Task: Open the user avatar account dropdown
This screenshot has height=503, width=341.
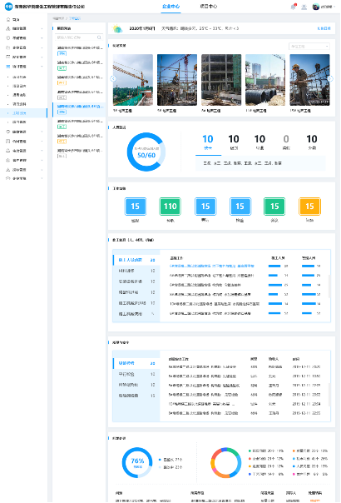Action: point(324,7)
